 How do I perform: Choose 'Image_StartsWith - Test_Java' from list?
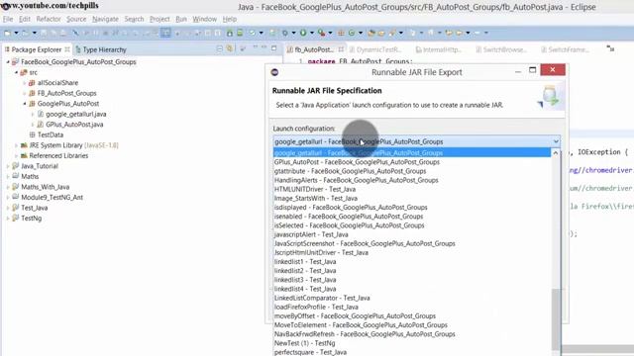(412, 198)
